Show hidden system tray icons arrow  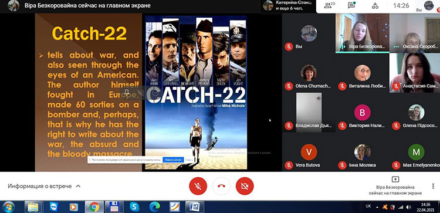click(x=377, y=207)
